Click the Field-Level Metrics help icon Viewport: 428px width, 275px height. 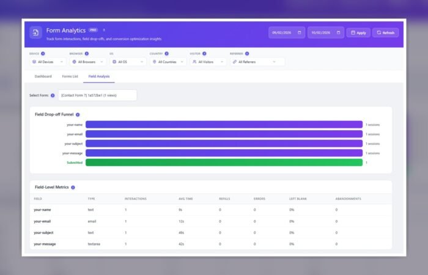tap(73, 188)
